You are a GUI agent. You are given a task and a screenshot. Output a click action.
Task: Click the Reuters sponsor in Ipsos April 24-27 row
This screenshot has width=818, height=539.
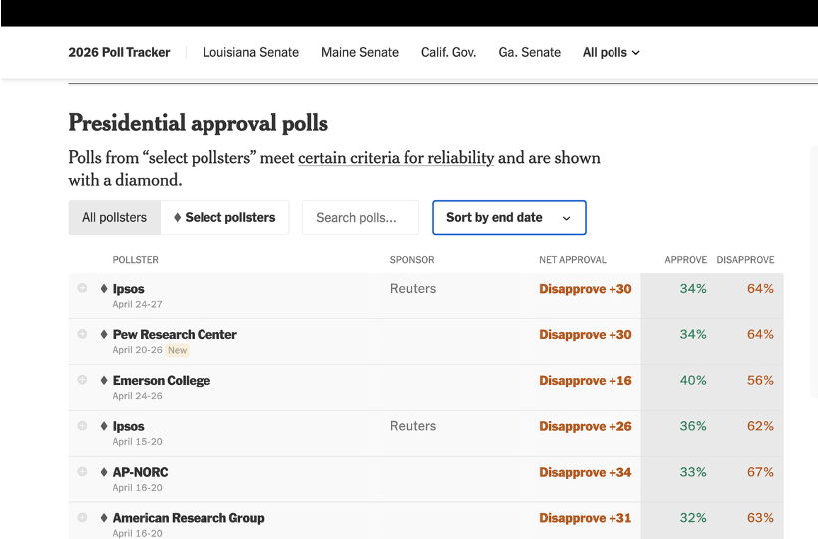(413, 289)
